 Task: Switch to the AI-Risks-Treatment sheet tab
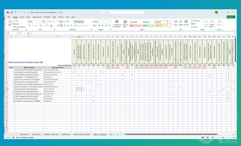(x=51, y=134)
